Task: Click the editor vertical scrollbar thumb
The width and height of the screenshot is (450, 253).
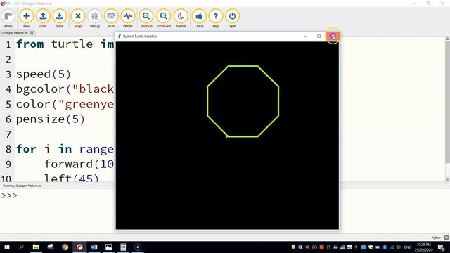Action: (x=447, y=102)
